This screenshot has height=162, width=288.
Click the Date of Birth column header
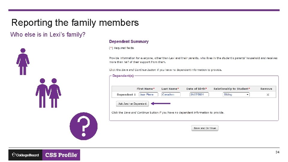tap(196, 89)
